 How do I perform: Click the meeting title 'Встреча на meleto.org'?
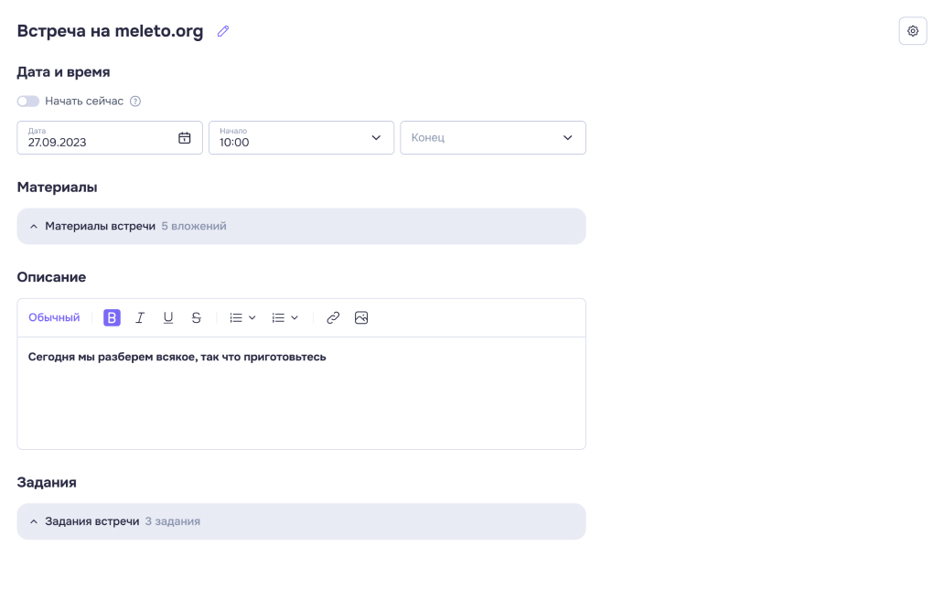point(110,31)
